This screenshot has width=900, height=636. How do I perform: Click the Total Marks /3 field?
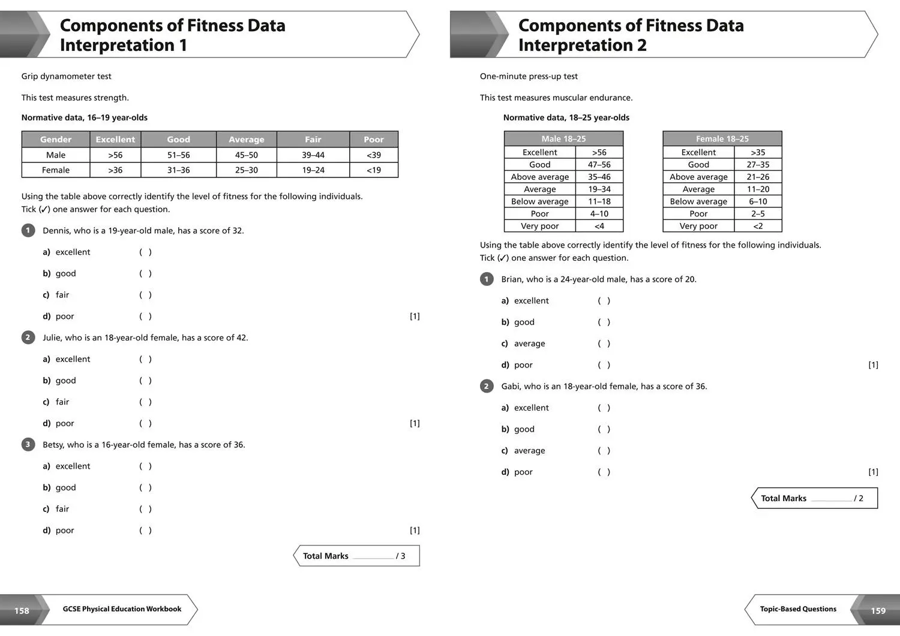click(x=356, y=556)
